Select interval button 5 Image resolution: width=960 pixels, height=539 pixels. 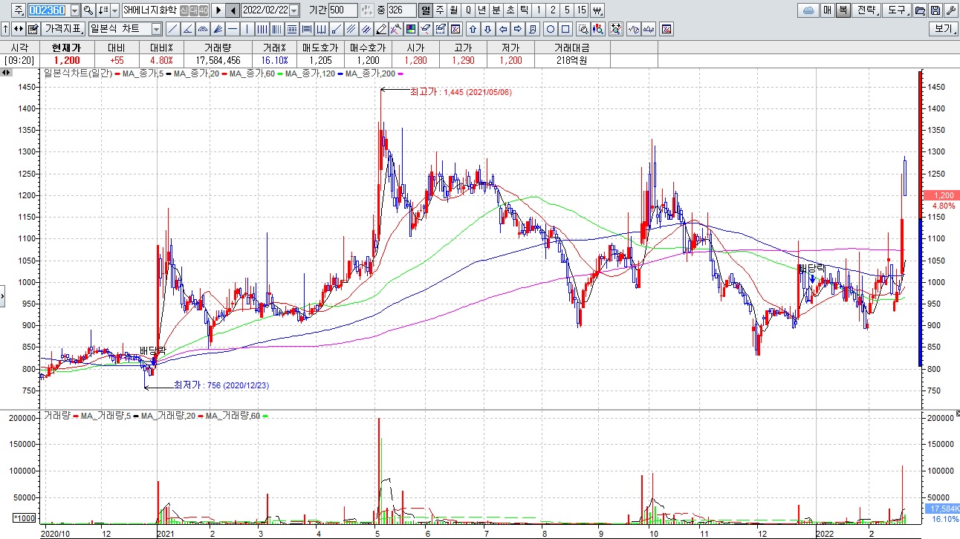(x=566, y=10)
